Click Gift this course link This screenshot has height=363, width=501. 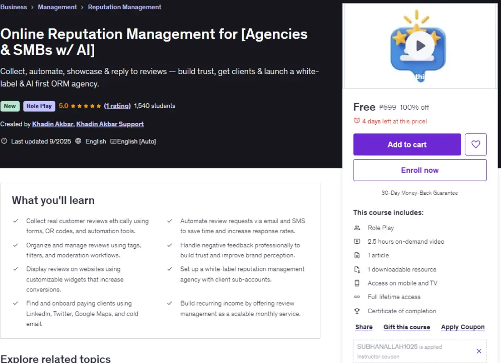[407, 327]
